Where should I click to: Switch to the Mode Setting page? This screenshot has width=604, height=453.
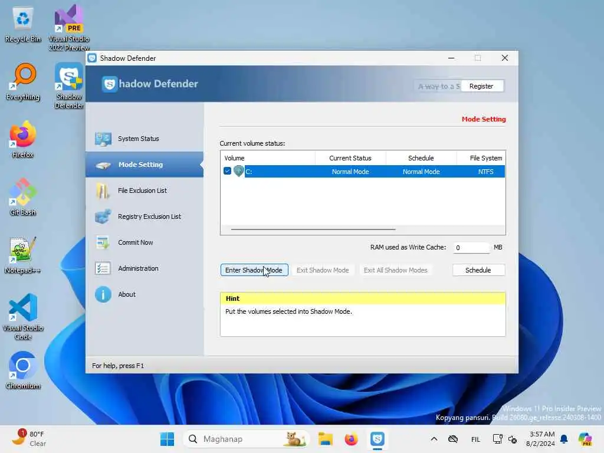click(145, 165)
